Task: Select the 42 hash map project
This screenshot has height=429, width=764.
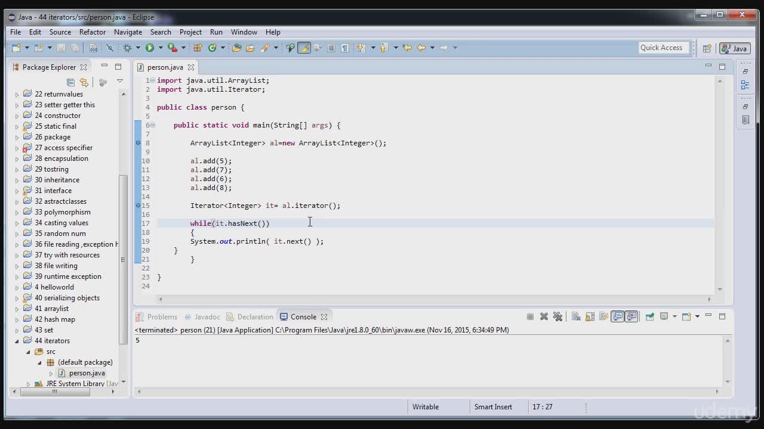Action: coord(54,319)
